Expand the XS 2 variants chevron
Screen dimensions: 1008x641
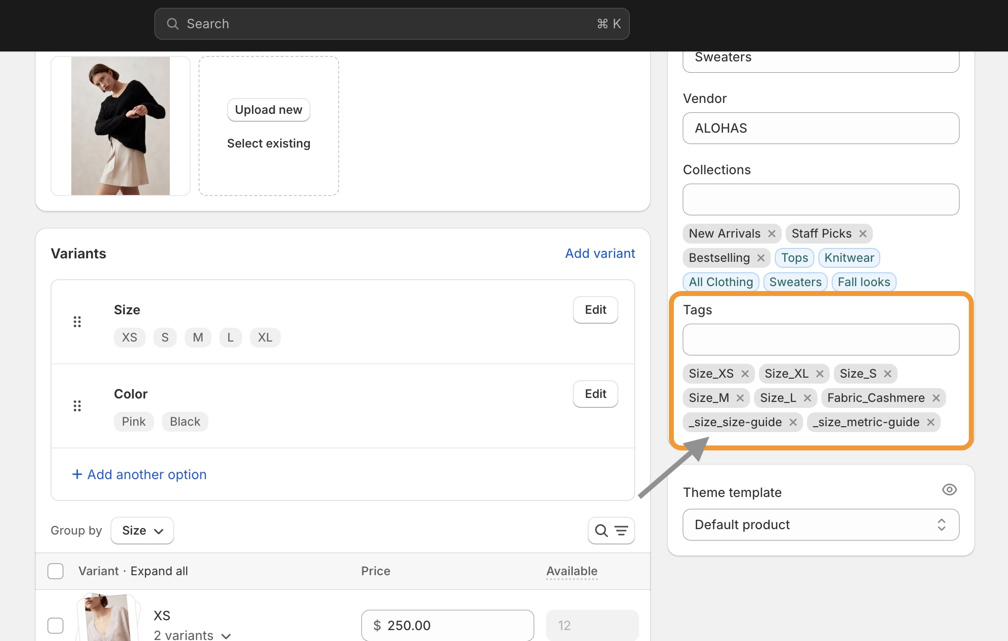[226, 636]
